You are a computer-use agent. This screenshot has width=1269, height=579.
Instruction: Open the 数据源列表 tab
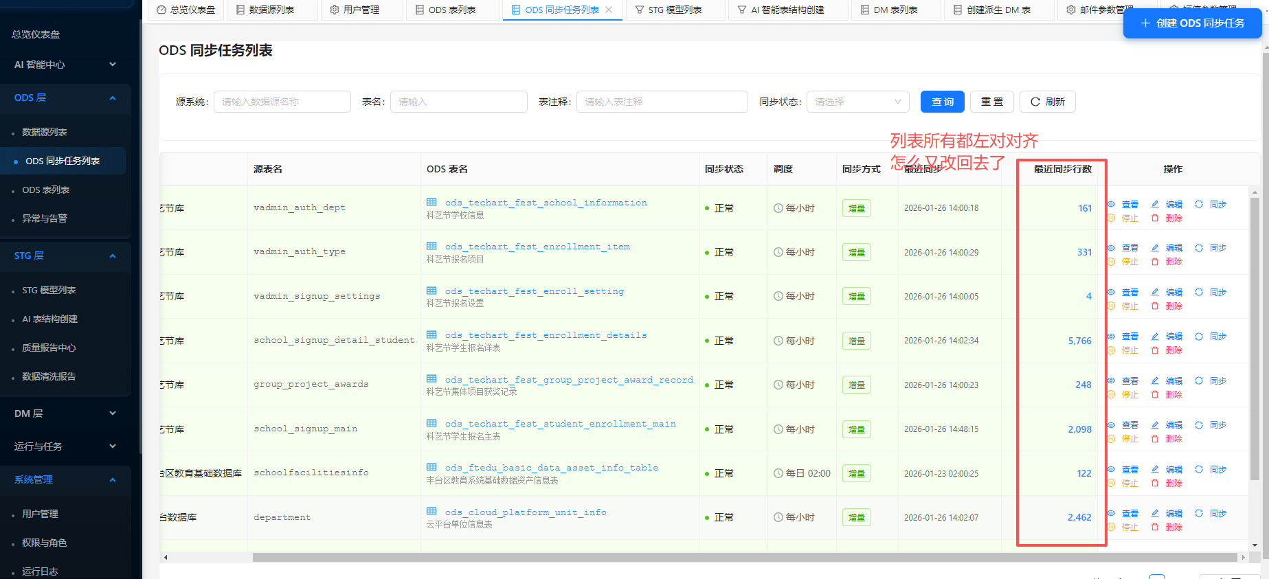tap(271, 10)
